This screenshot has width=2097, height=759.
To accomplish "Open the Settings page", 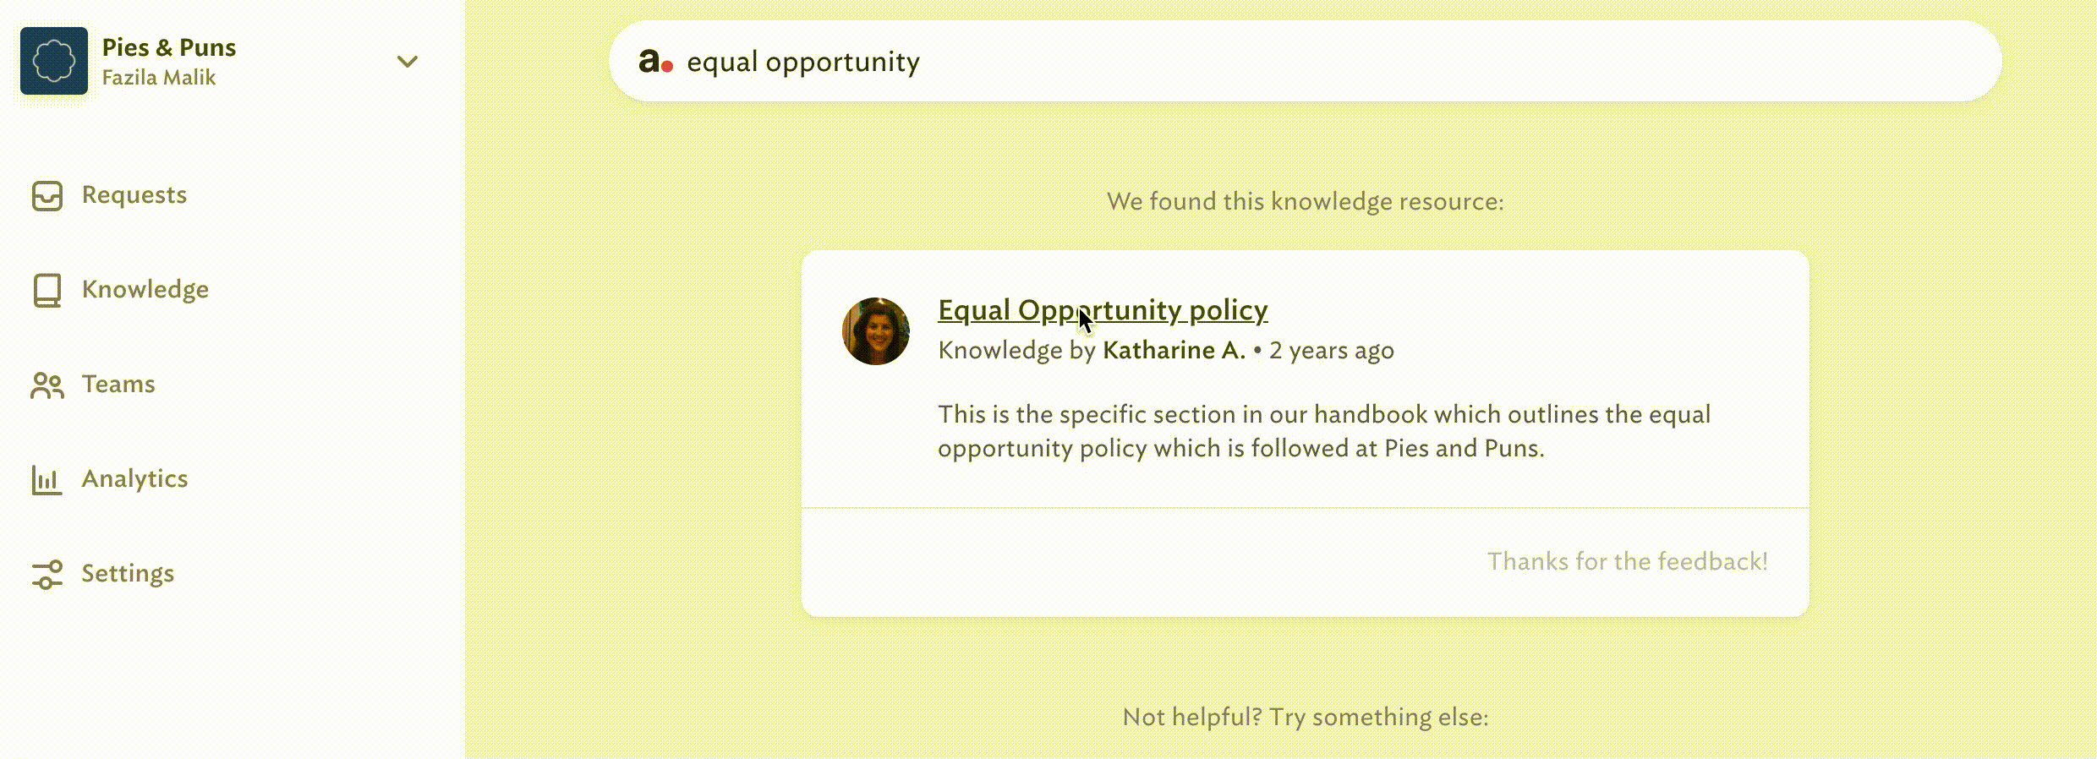I will pyautogui.click(x=128, y=574).
